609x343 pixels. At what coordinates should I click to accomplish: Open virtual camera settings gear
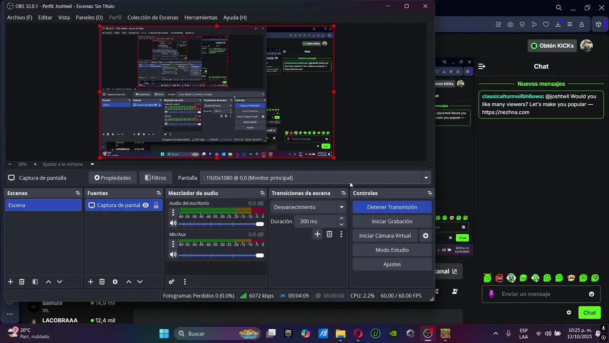coord(426,236)
